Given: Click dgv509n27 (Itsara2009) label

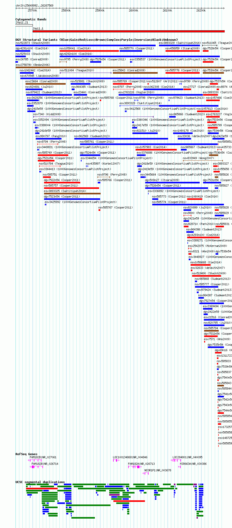Looking at the screenshot, I should pos(162,180).
